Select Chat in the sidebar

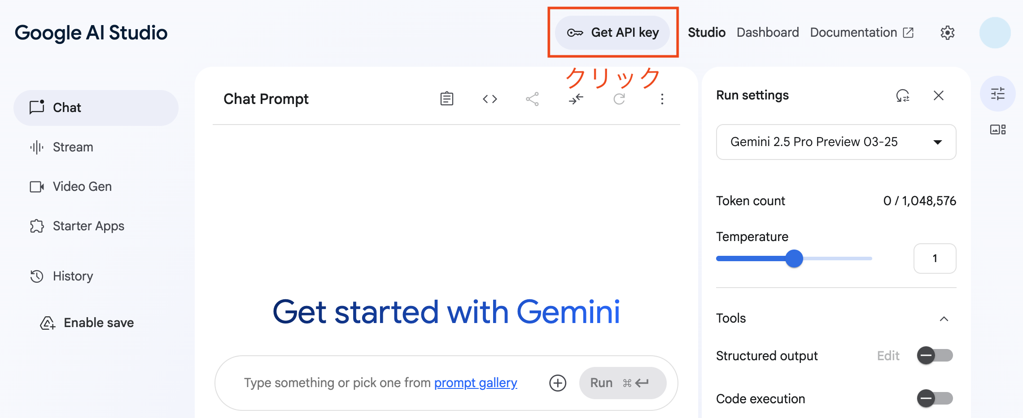coord(96,108)
